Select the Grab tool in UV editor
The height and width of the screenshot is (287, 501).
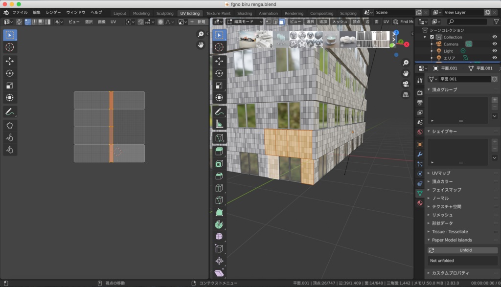coord(10,125)
